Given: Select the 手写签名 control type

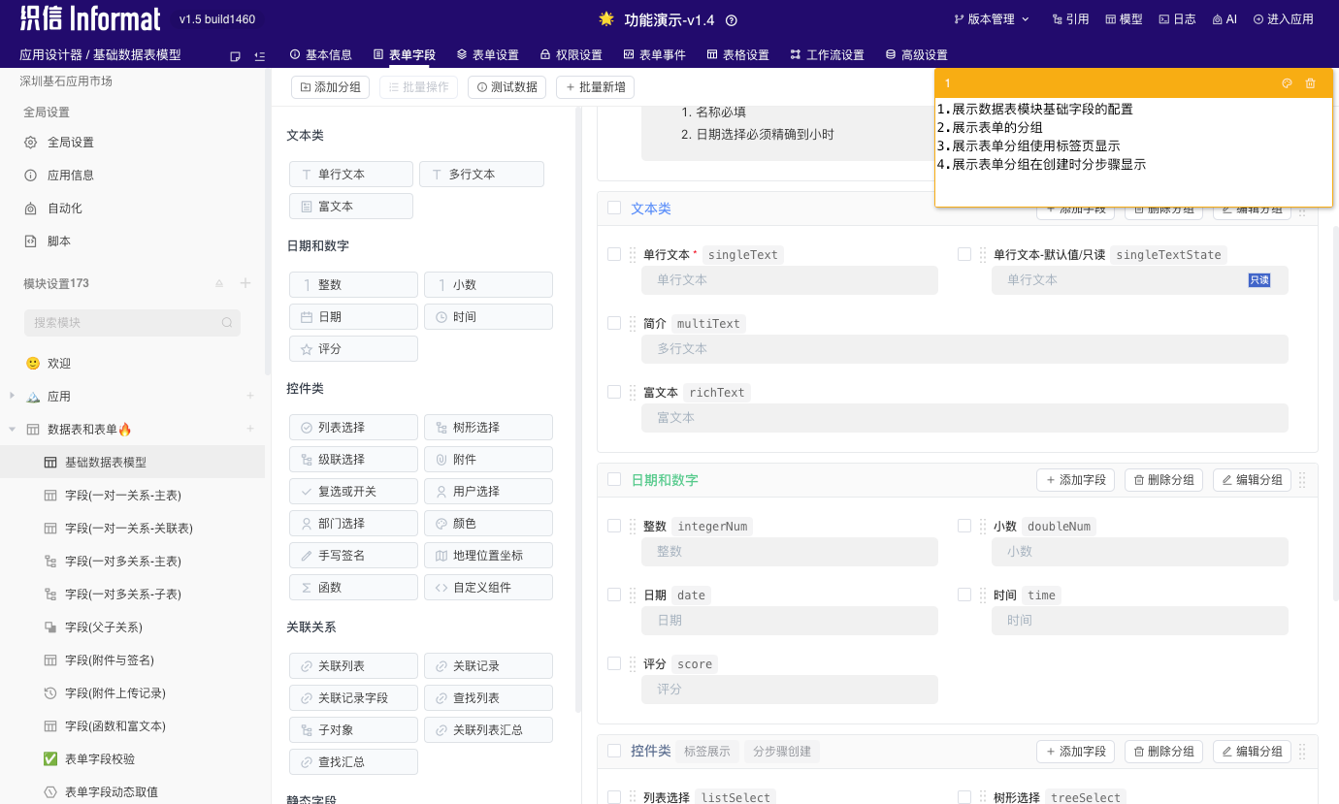Looking at the screenshot, I should [x=353, y=555].
